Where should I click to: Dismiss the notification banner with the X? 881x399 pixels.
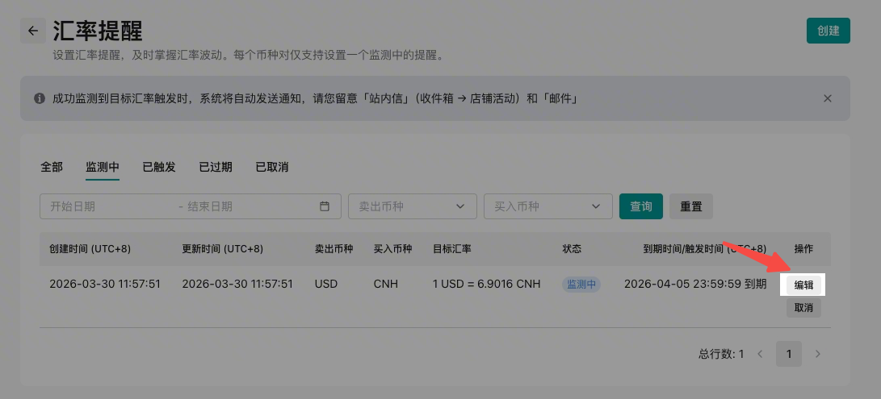click(827, 98)
